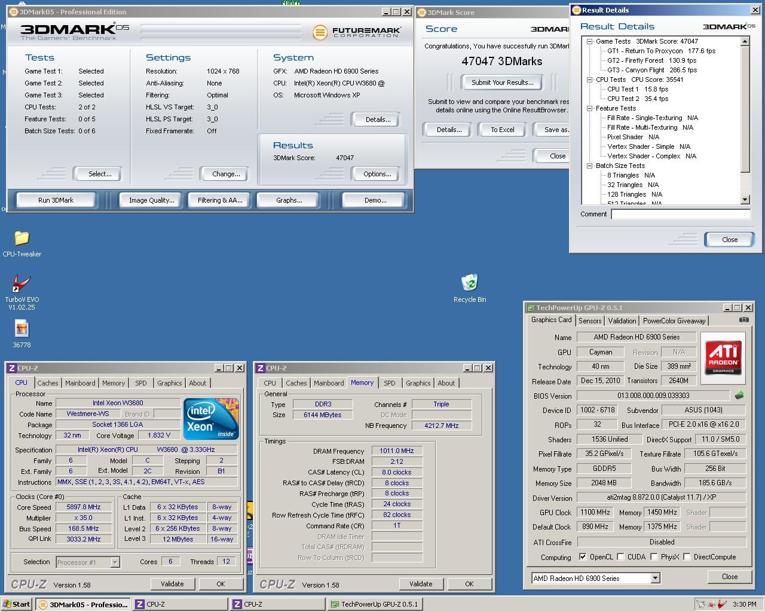Screen dimensions: 765x612
Task: Switch to 3DMark05 taskbar item
Action: point(83,604)
